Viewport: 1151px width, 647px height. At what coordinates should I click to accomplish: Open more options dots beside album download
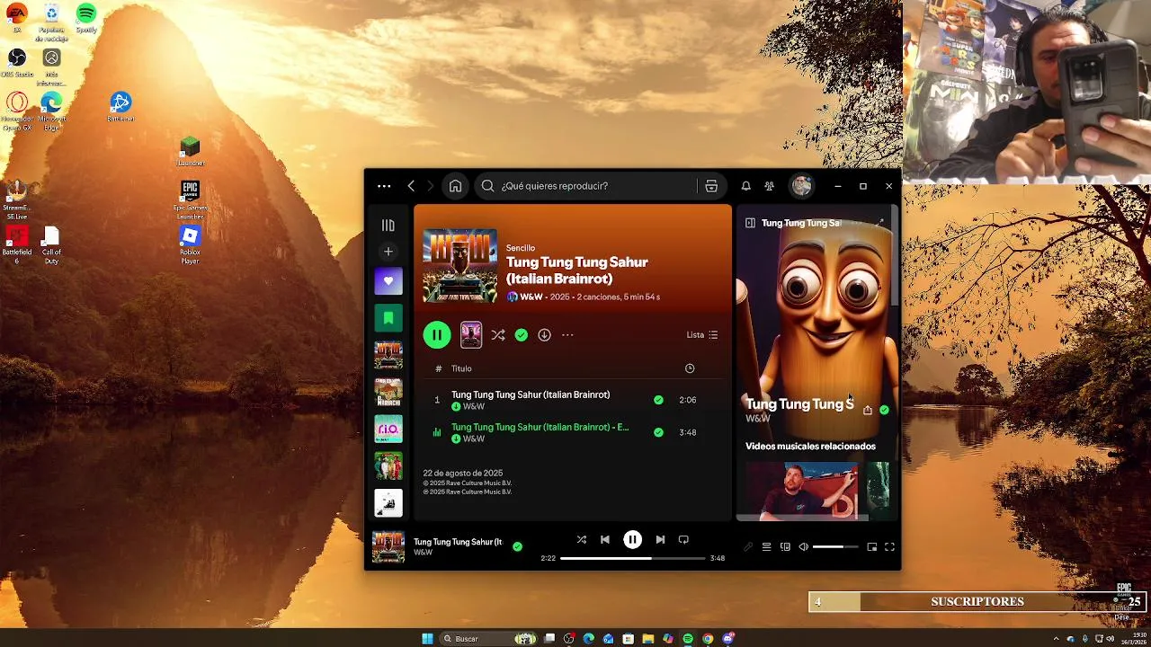[x=567, y=335]
